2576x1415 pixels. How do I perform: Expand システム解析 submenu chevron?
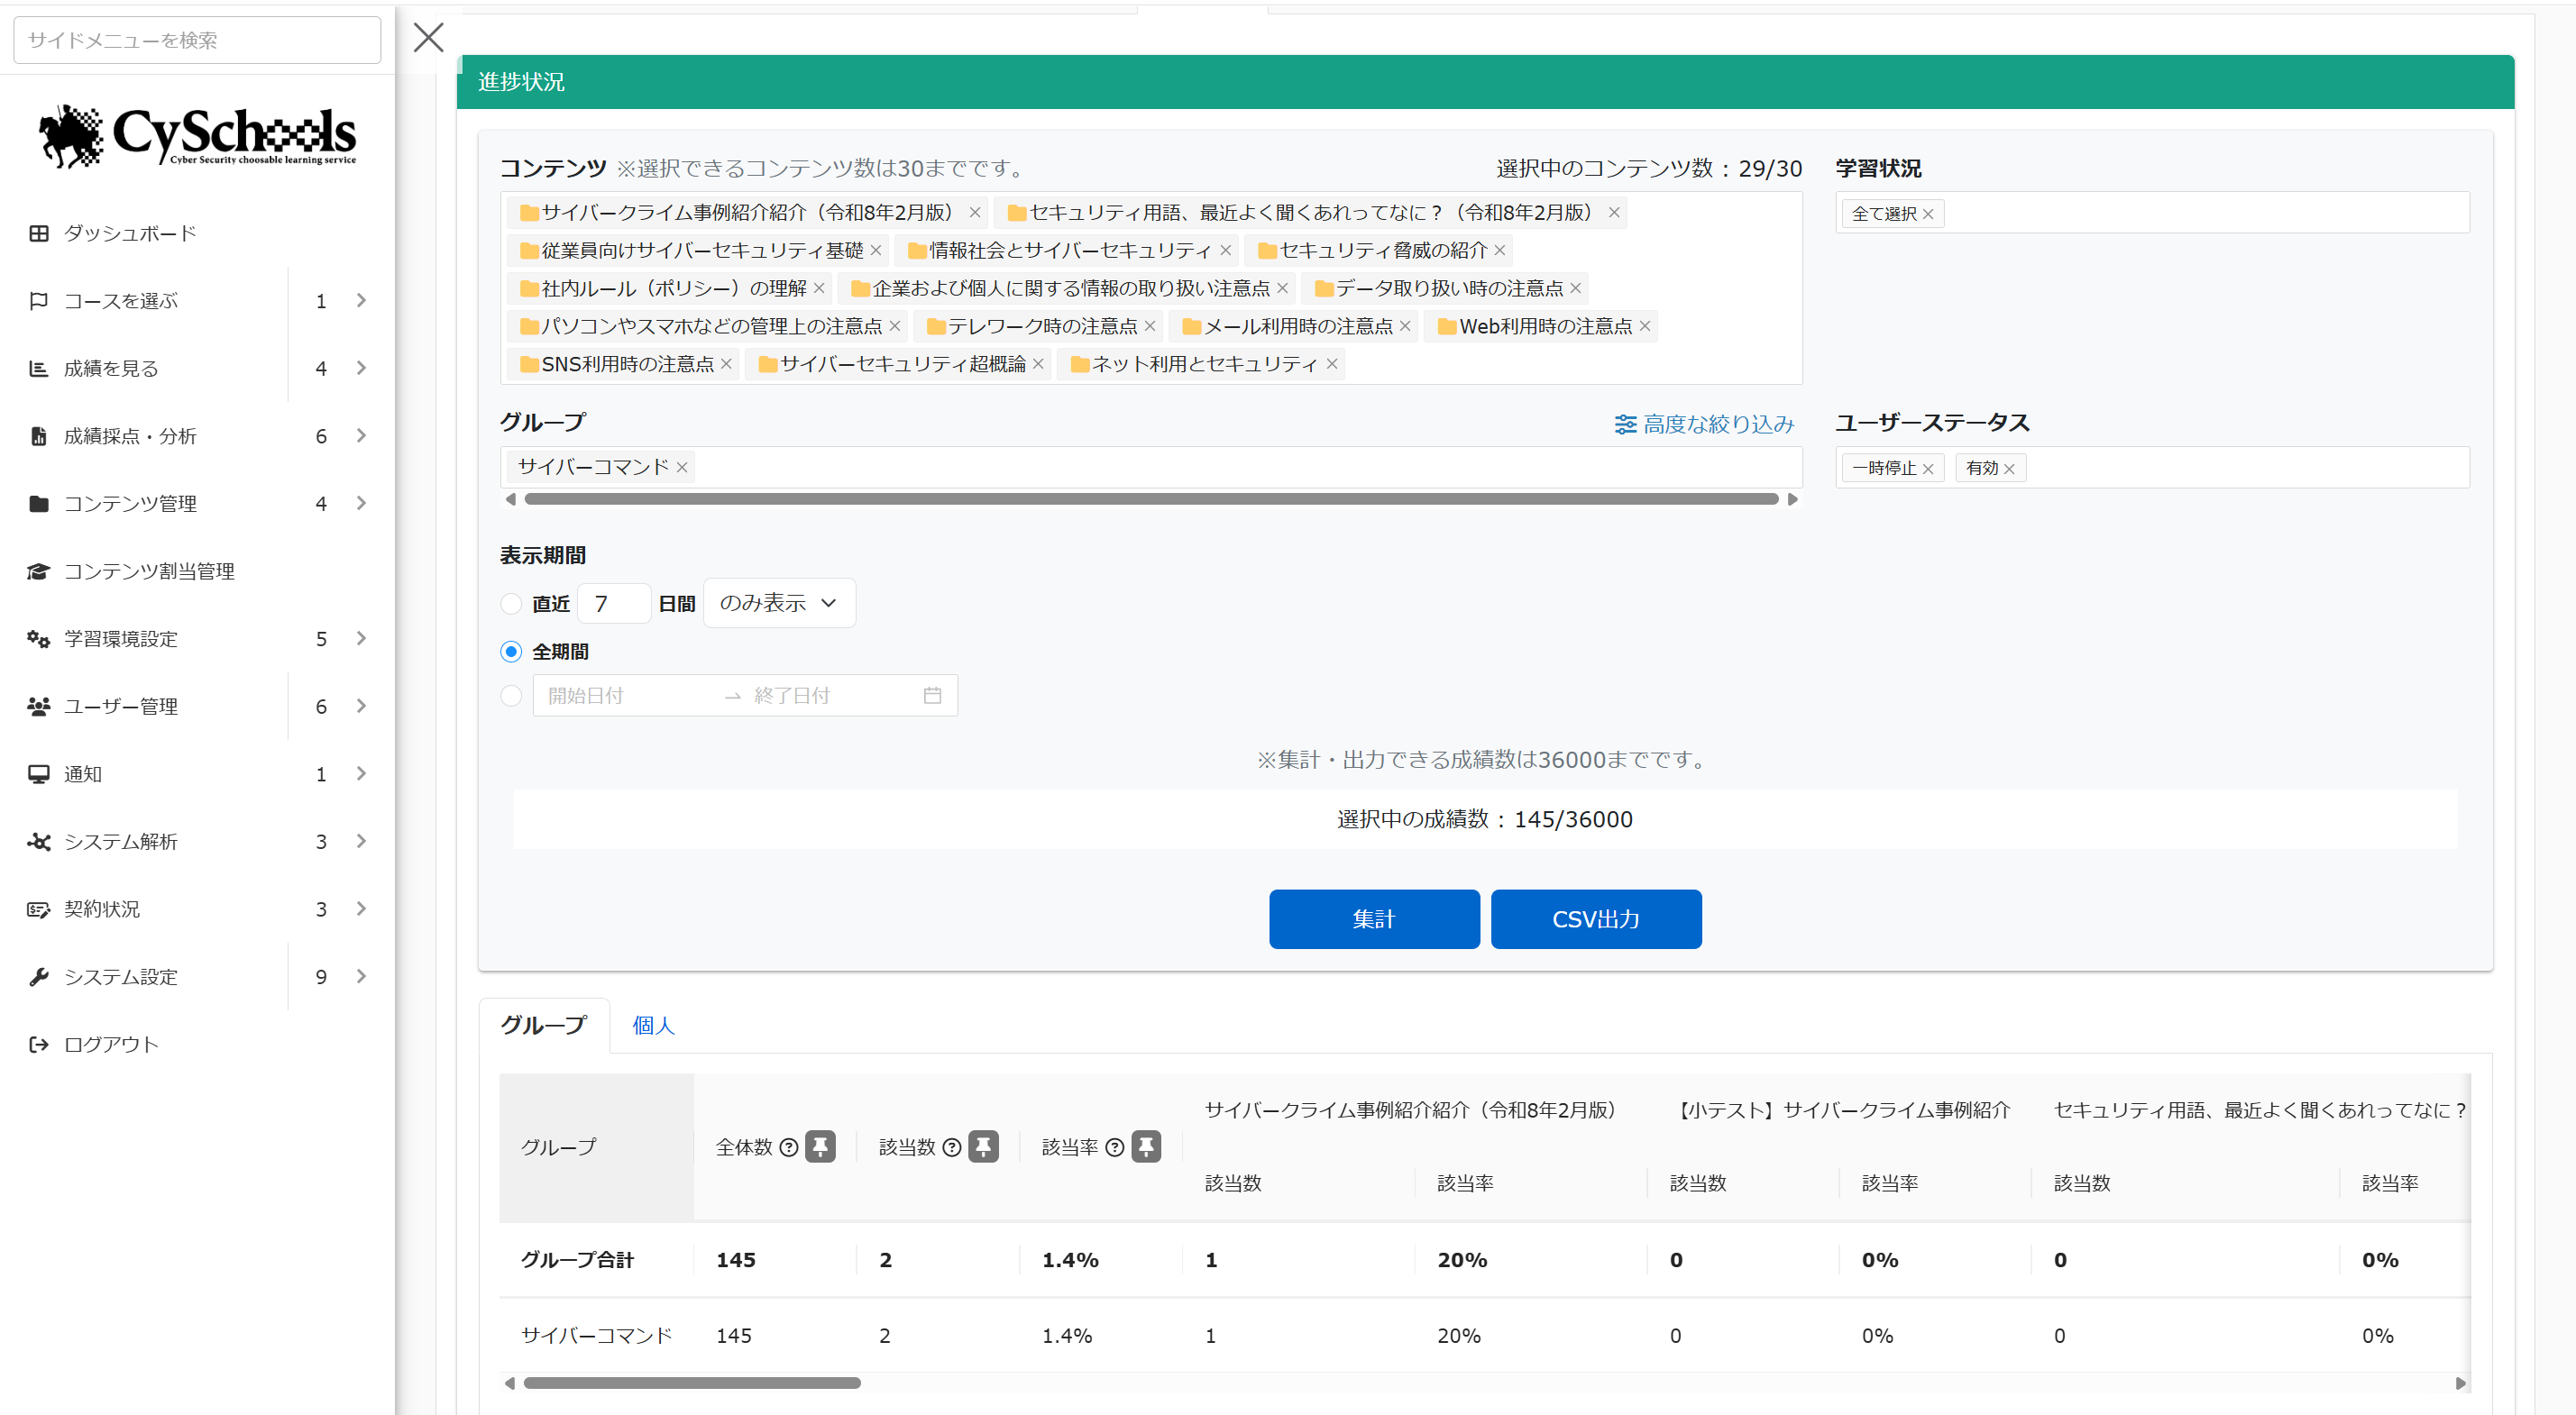point(362,842)
